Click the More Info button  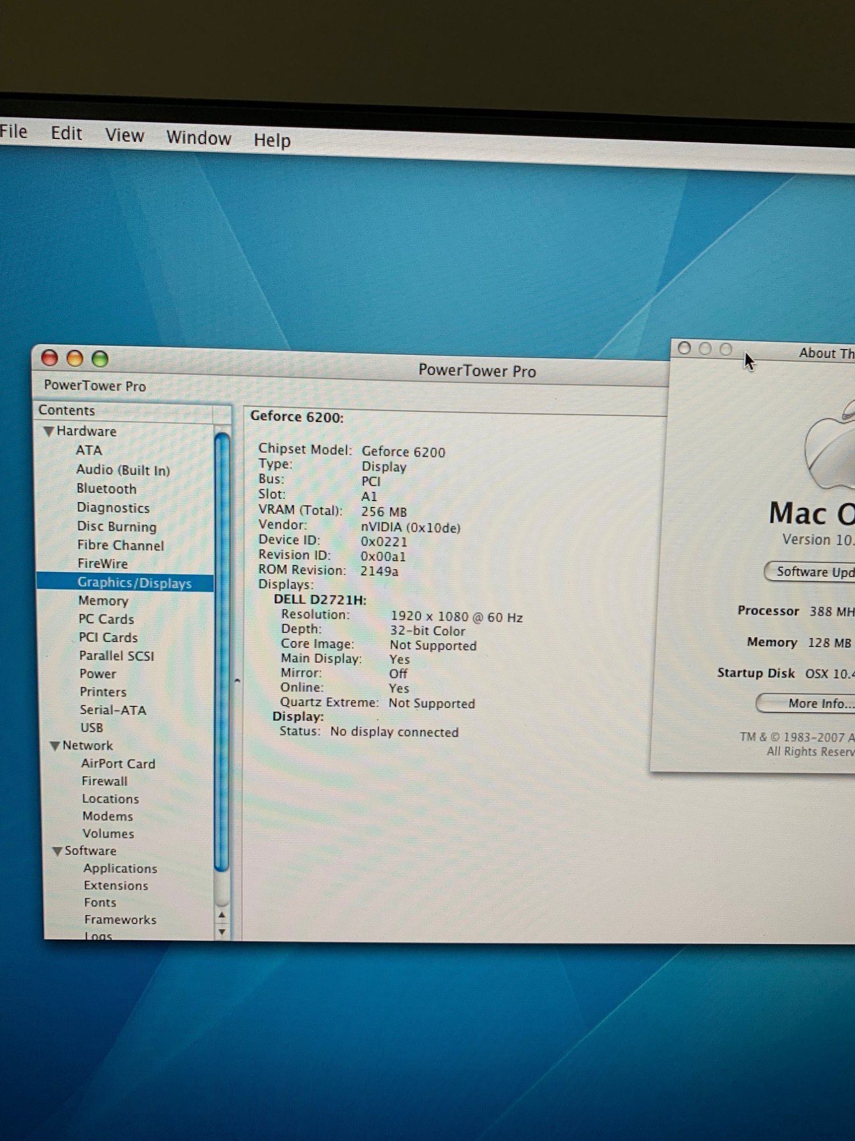point(806,703)
